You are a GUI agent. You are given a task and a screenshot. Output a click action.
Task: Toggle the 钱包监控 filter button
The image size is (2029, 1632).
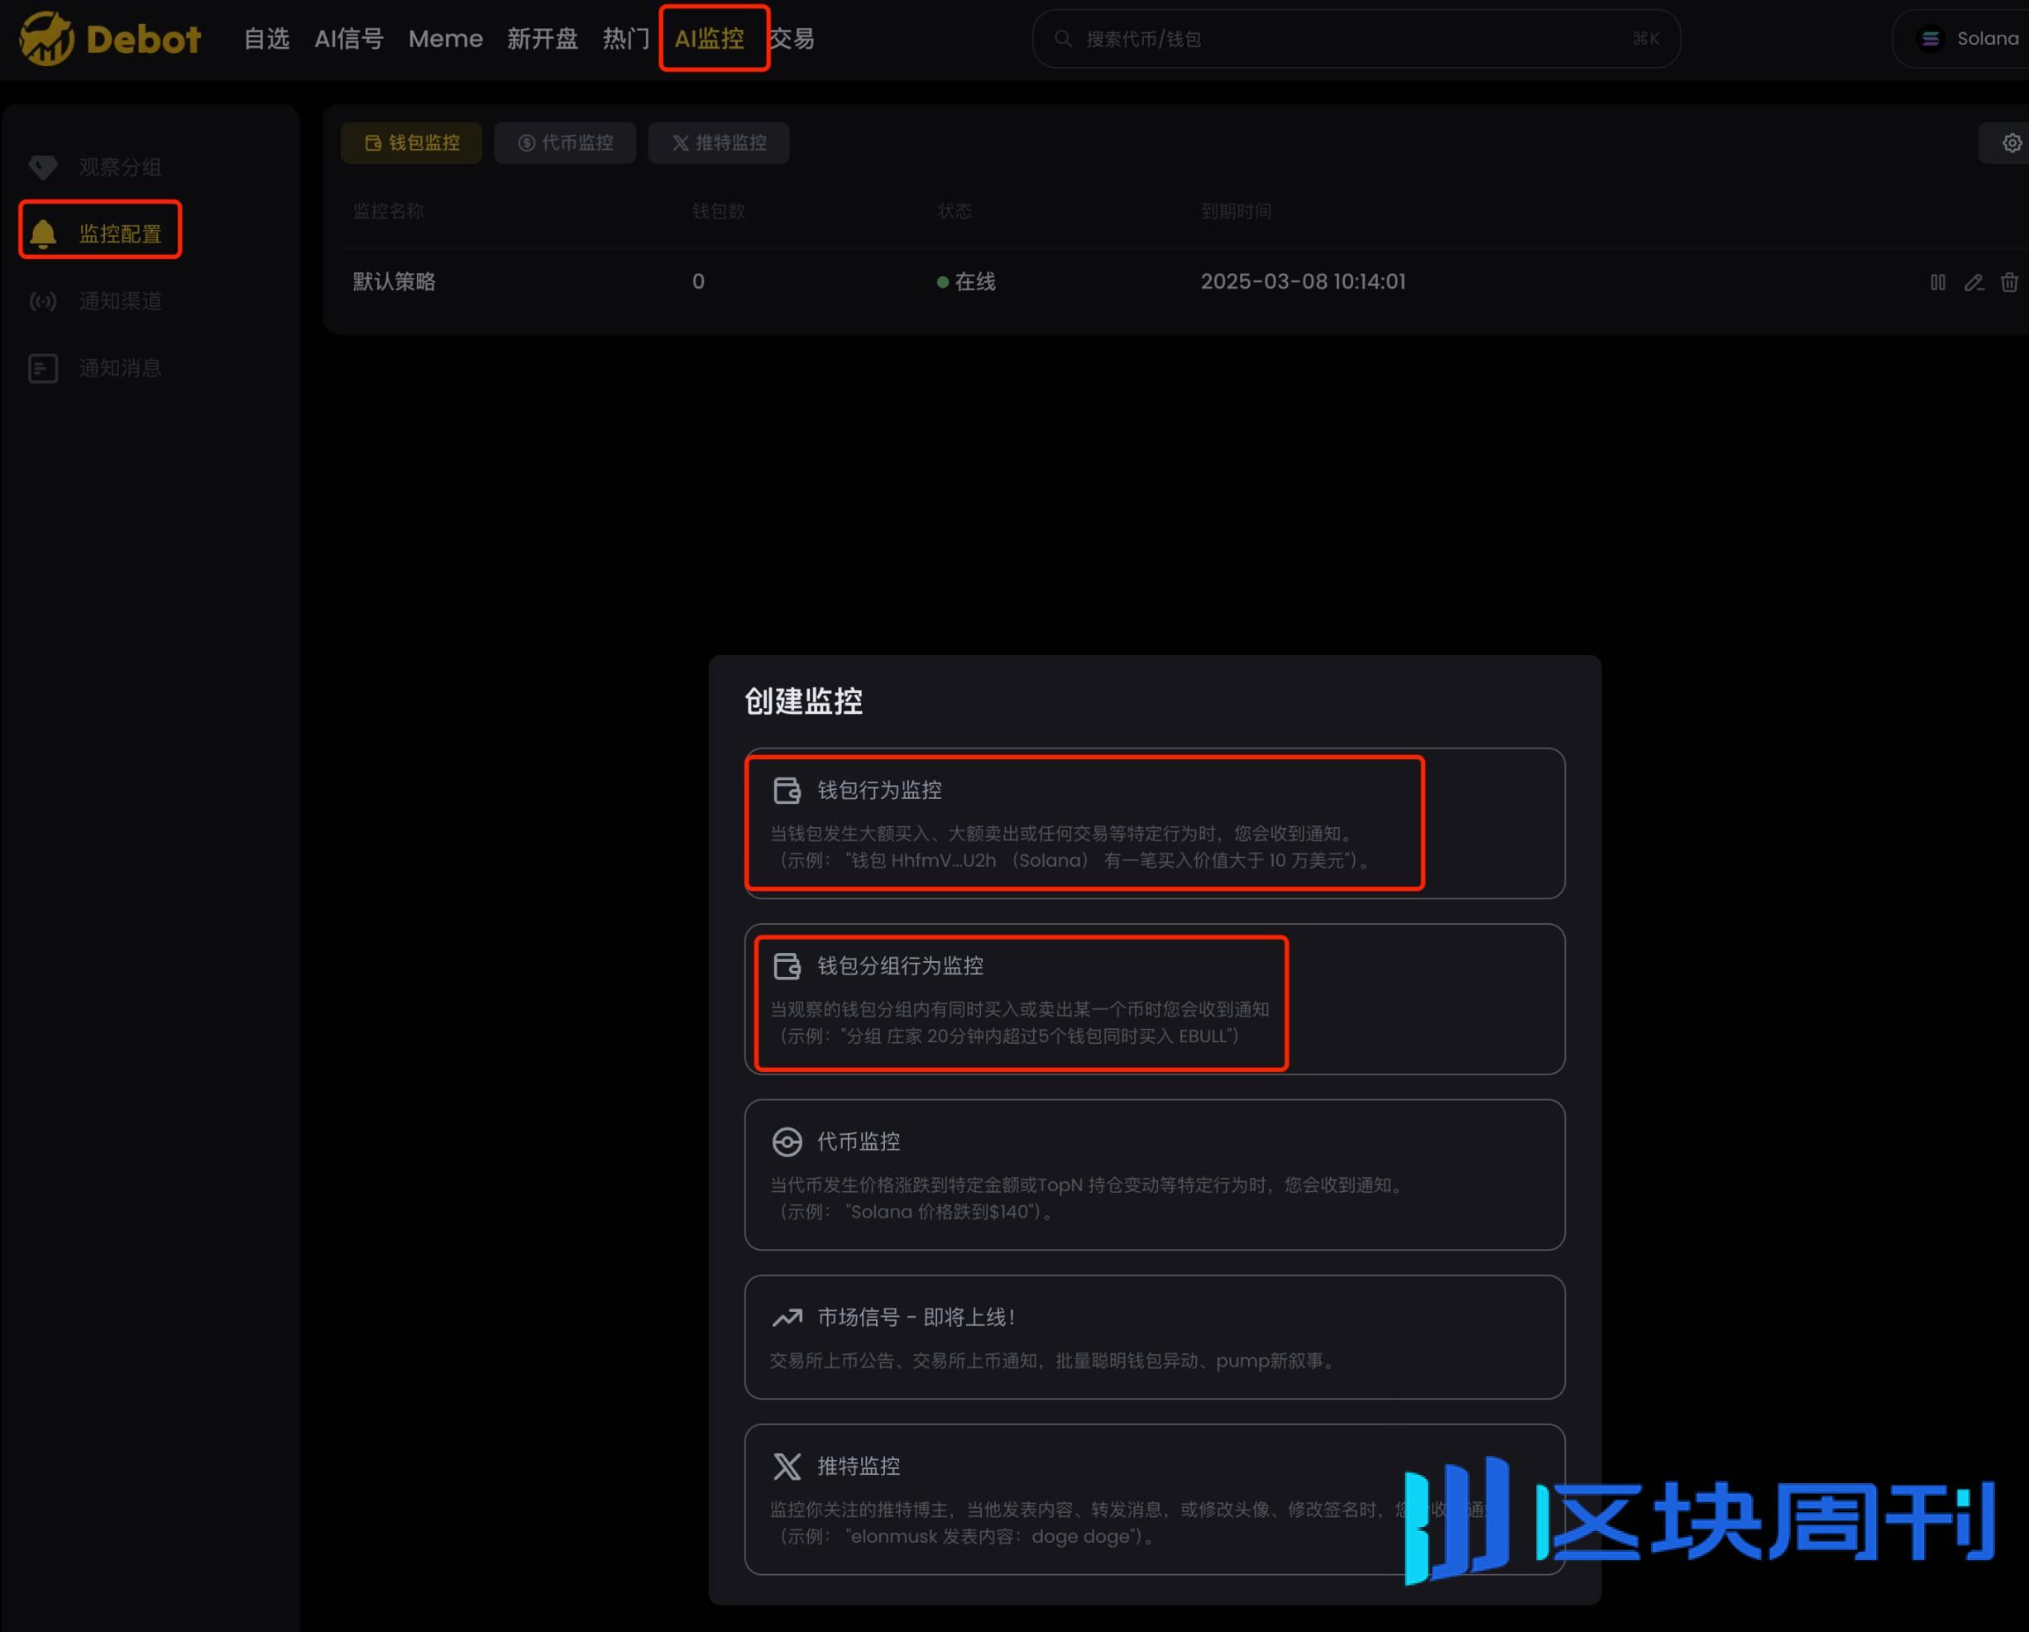click(x=410, y=142)
